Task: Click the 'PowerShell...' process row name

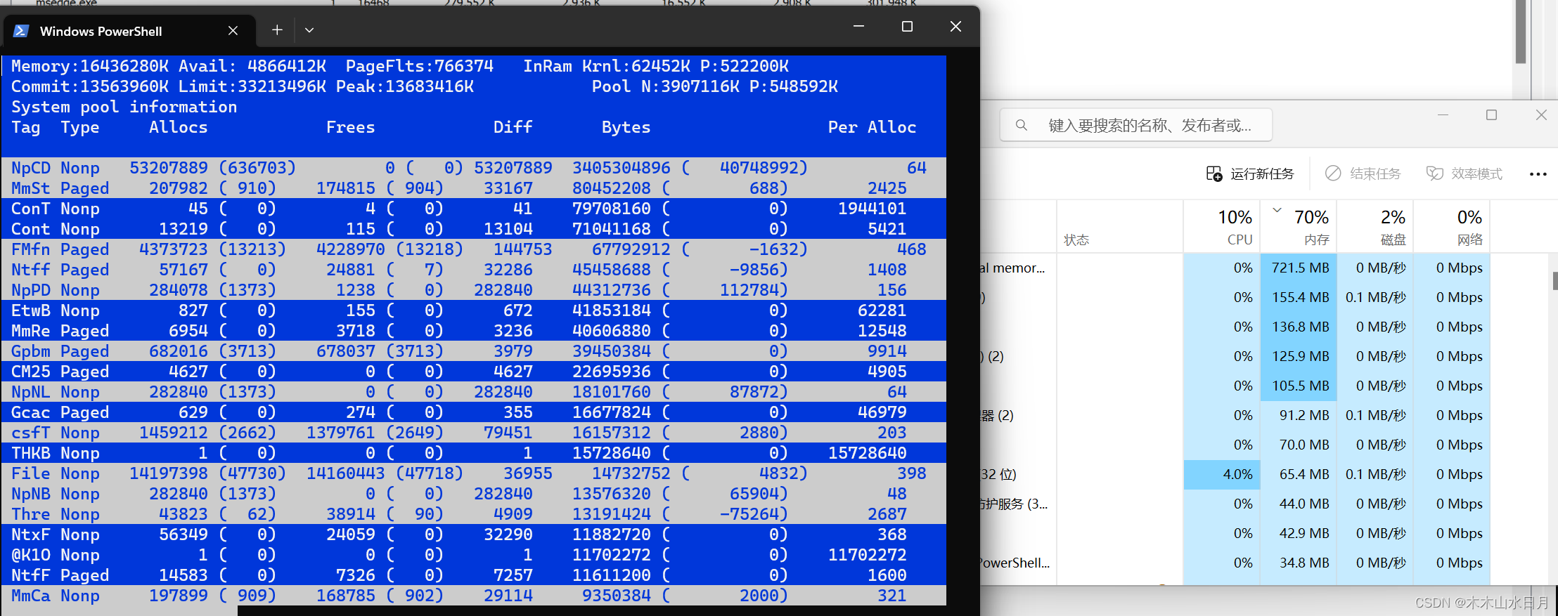Action: (x=1015, y=563)
